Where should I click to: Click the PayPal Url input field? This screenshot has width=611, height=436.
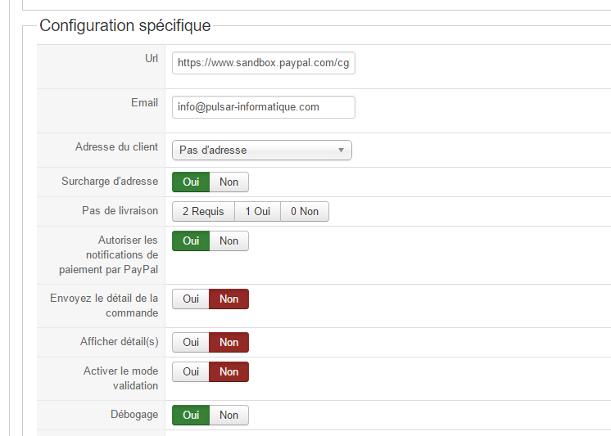263,63
